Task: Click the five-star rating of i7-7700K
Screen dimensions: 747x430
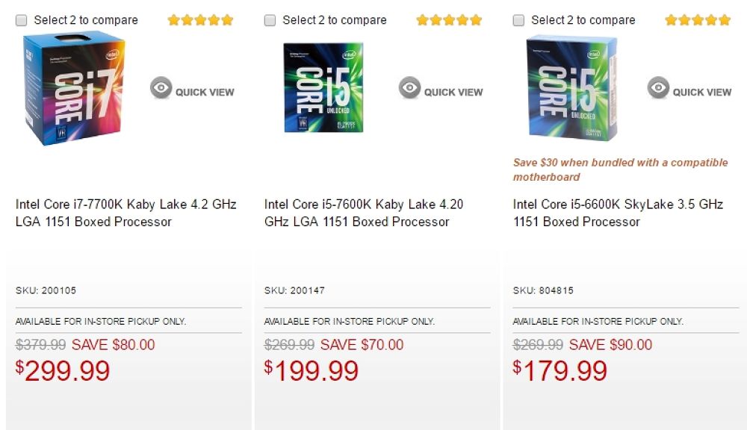Action: click(x=200, y=20)
